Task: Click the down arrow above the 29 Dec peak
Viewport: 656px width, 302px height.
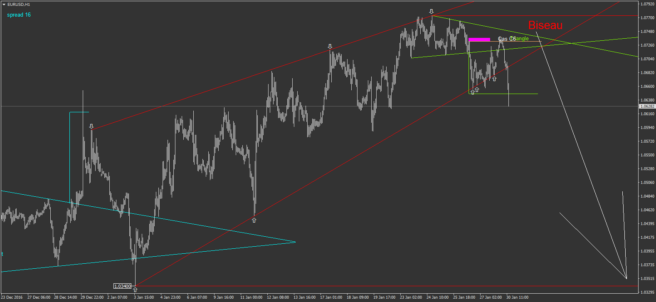Action: (x=91, y=126)
